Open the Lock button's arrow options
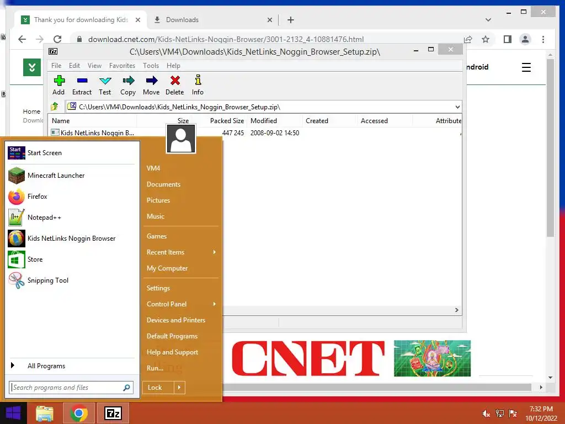 tap(179, 388)
